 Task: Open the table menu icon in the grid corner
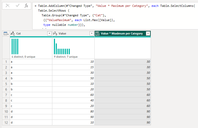click(x=6, y=33)
